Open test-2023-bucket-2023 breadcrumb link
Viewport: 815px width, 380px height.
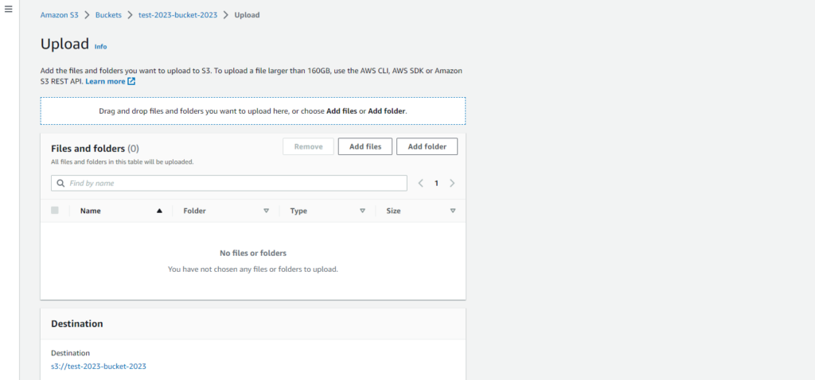pos(177,15)
